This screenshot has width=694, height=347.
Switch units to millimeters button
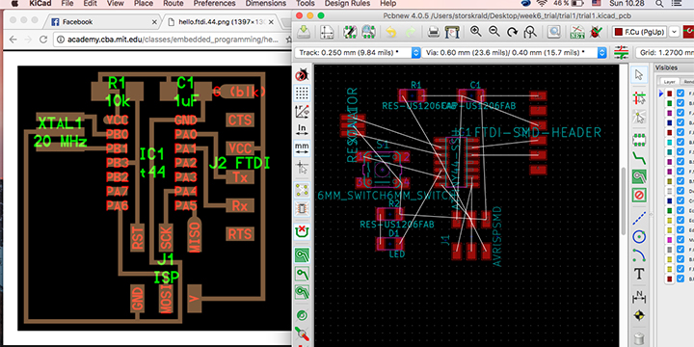coord(303,148)
